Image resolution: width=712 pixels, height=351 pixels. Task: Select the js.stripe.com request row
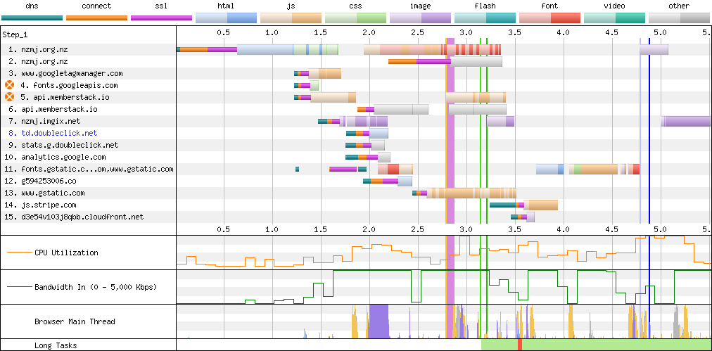[41, 205]
